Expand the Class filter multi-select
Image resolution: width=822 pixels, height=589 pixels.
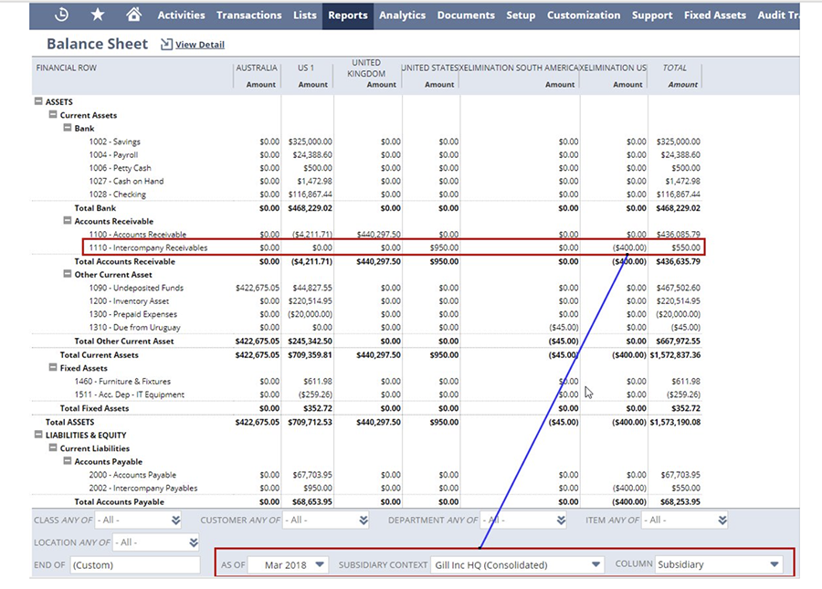point(175,520)
